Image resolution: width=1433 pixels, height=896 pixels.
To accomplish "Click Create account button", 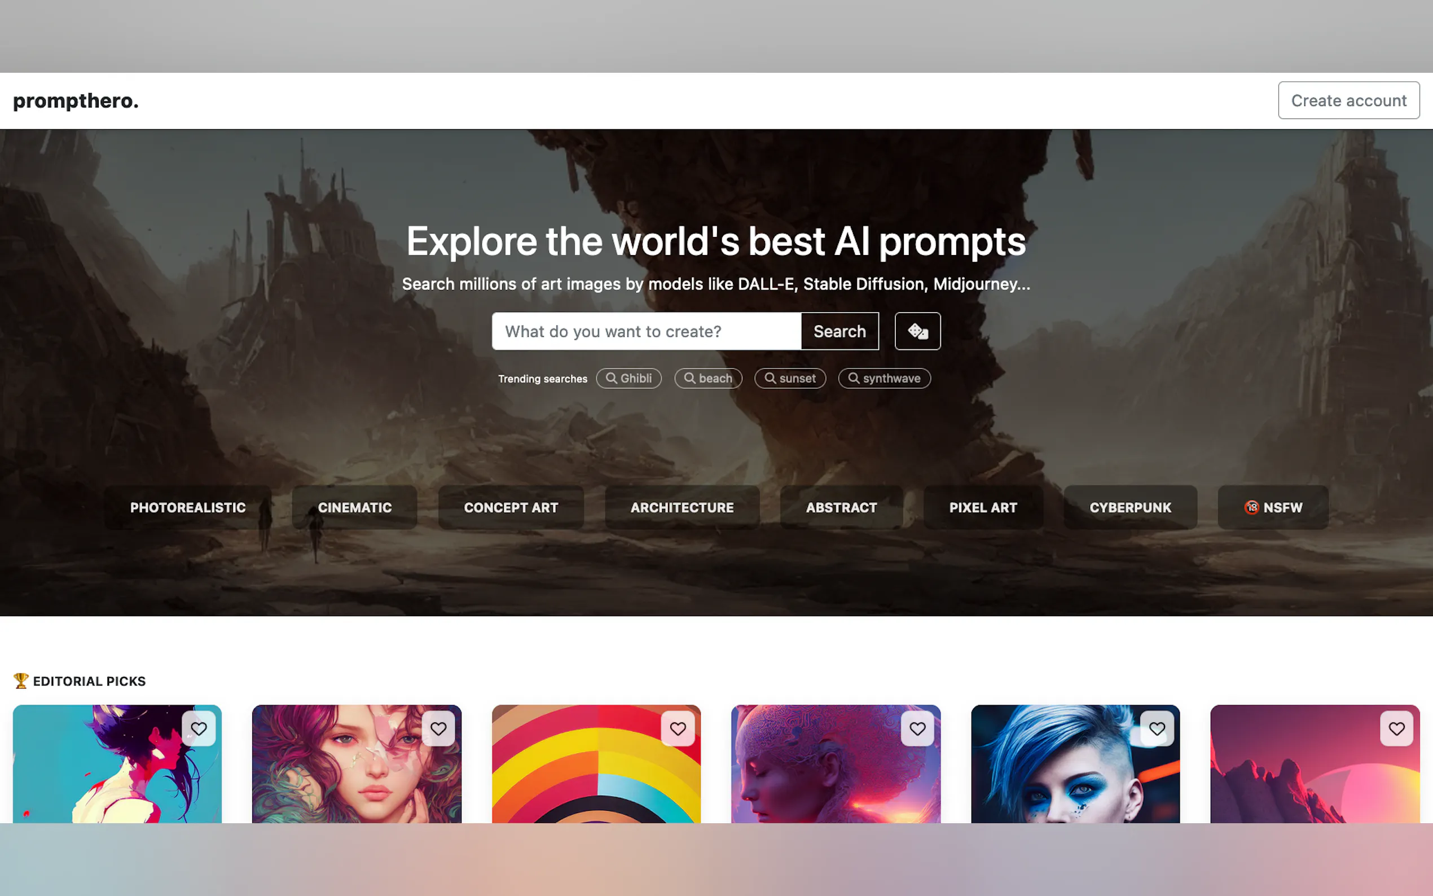I will tap(1348, 100).
